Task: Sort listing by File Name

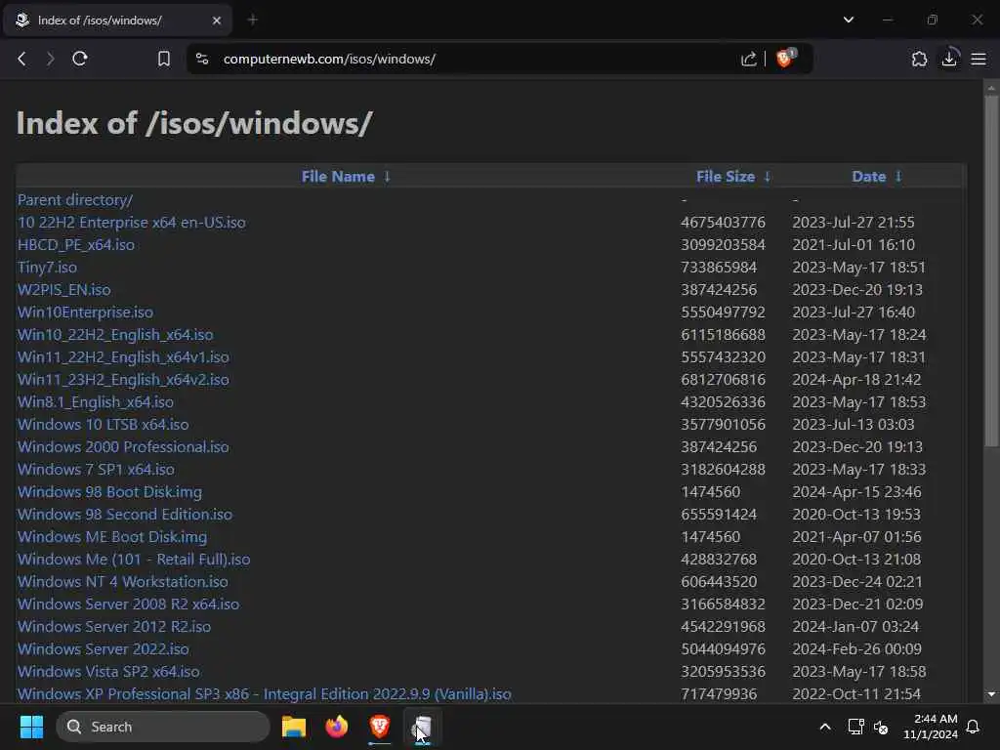Action: 337,177
